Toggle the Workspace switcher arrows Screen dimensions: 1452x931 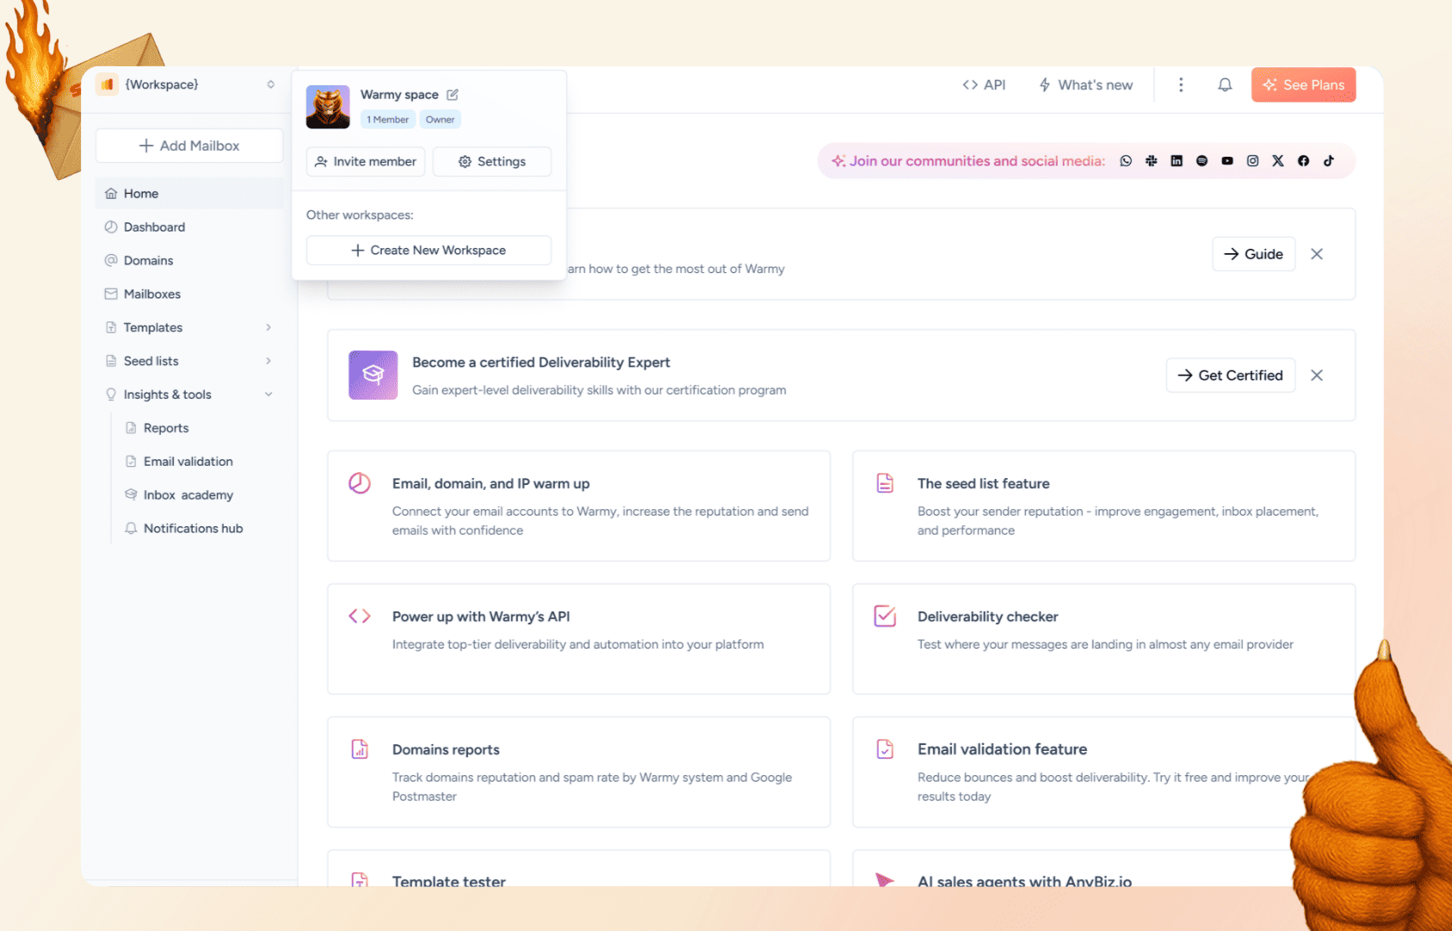tap(270, 84)
